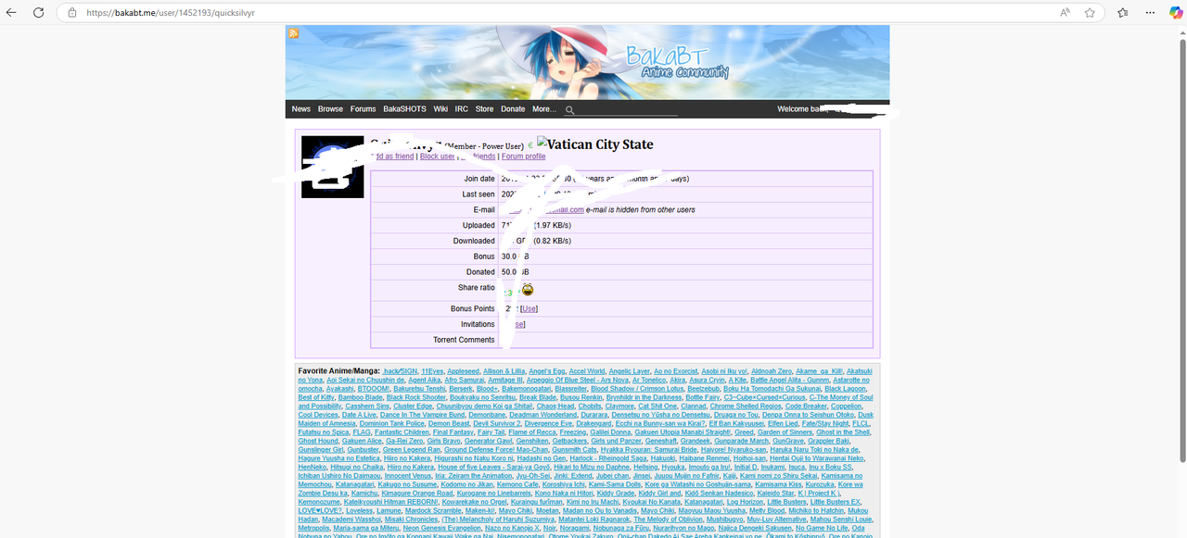Click the Use link beside Bonus Points

pyautogui.click(x=529, y=308)
